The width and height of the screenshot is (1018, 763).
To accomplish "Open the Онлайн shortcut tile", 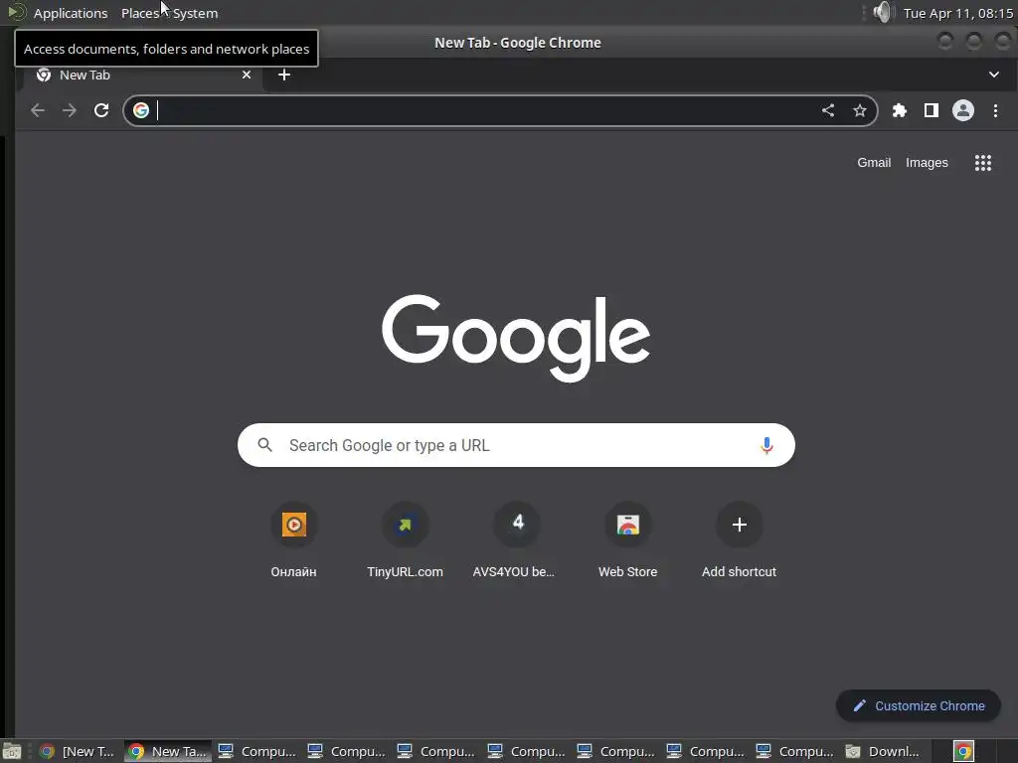I will tap(294, 541).
